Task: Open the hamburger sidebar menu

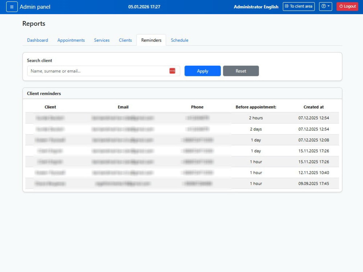Action: click(x=12, y=7)
